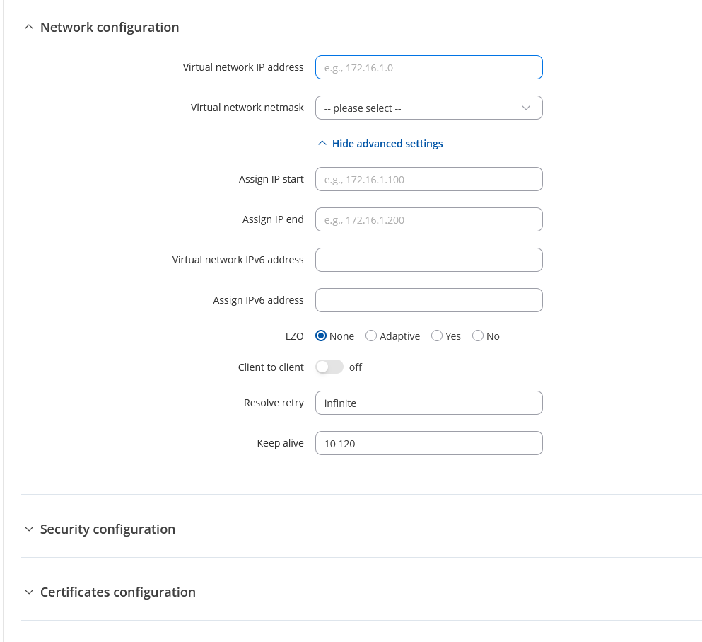Focus the Virtual network IP address field
This screenshot has height=642, width=702.
(x=429, y=67)
